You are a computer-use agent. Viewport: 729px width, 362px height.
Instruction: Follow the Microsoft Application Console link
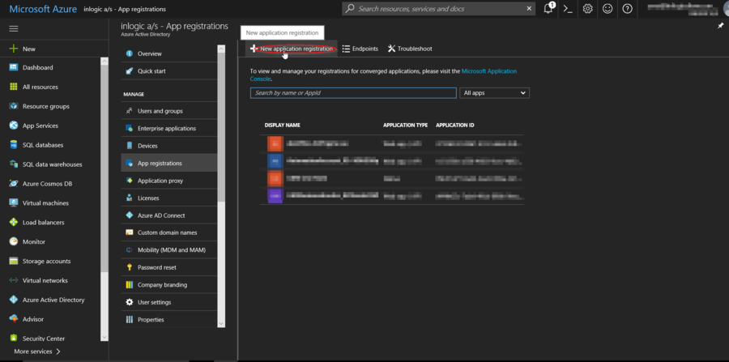click(488, 71)
